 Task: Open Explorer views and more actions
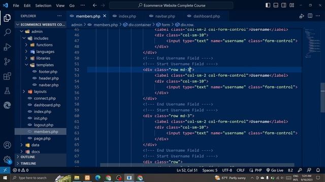59,16
